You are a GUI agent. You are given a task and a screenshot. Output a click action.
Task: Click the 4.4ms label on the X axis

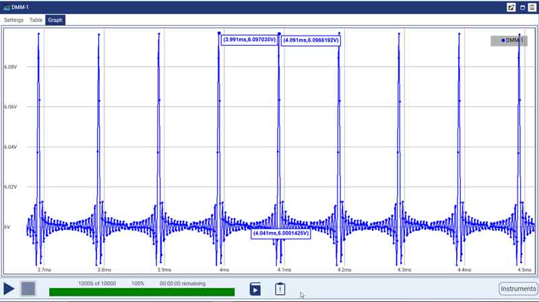pos(464,270)
